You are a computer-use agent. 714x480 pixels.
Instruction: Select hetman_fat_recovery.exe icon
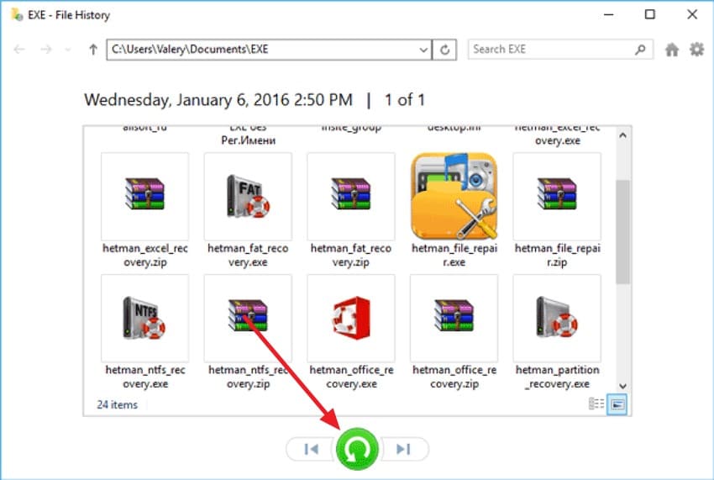[x=248, y=196]
